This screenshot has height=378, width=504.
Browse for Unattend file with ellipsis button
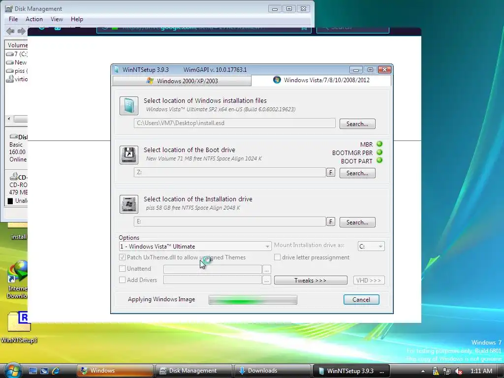point(266,269)
